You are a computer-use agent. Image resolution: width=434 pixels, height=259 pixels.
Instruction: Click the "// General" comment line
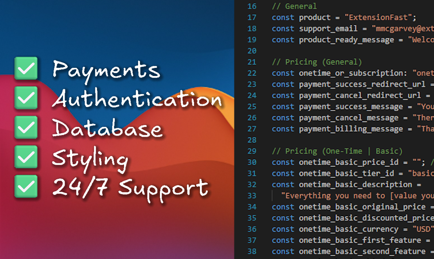(x=294, y=6)
